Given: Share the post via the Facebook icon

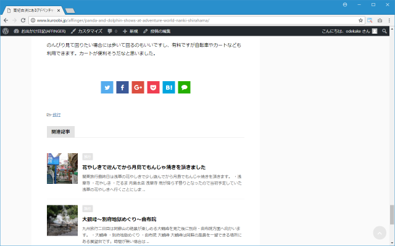Looking at the screenshot, I should (x=122, y=87).
